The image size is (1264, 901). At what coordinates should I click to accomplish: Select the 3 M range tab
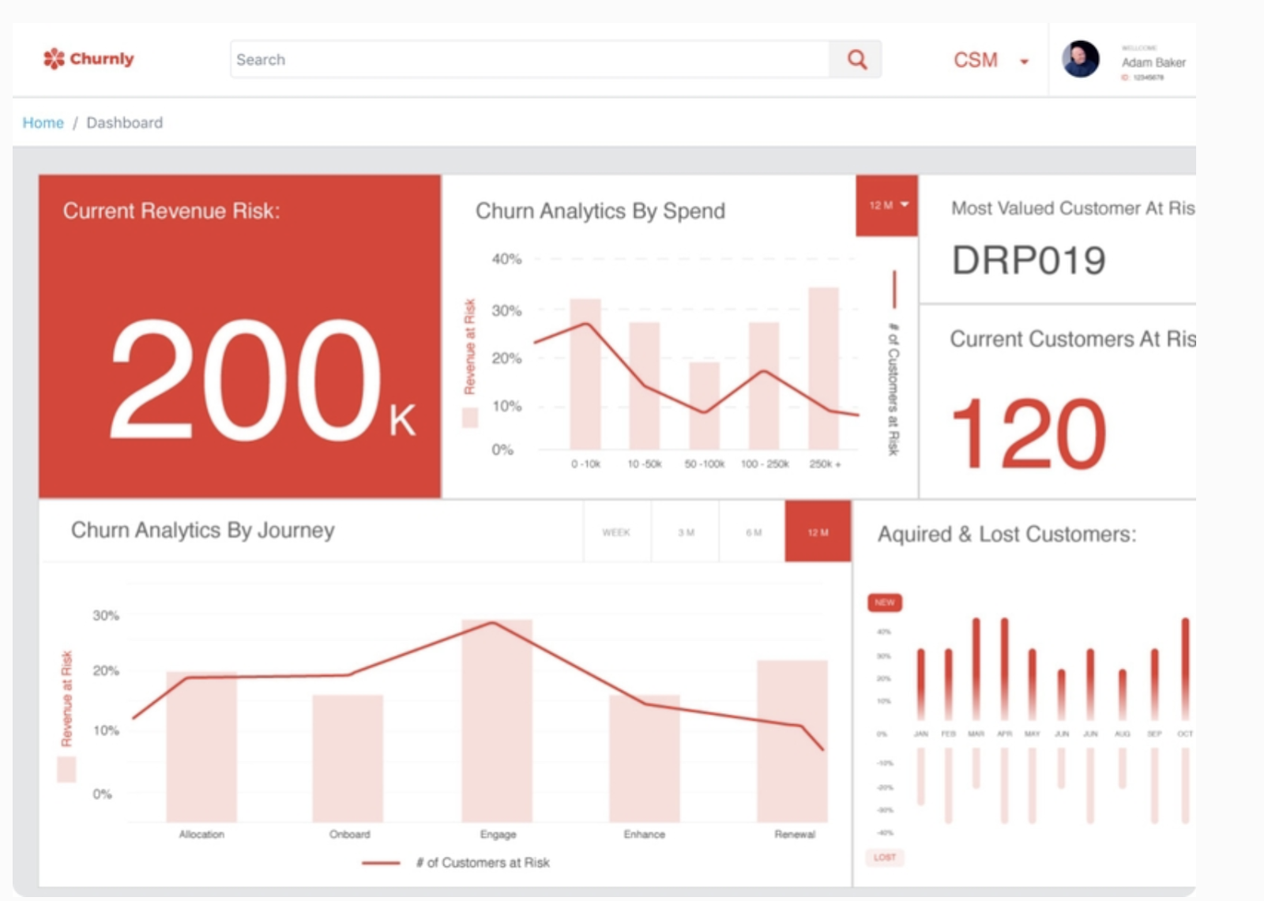[686, 532]
